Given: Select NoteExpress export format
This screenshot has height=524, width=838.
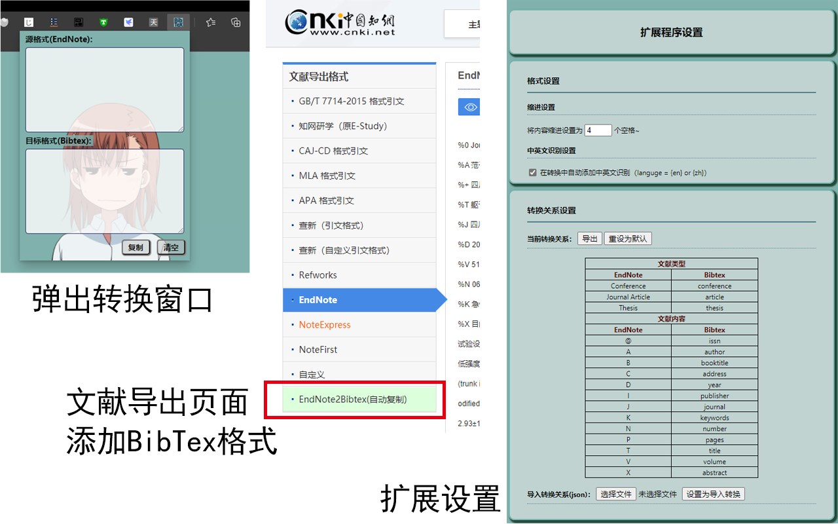Looking at the screenshot, I should pos(359,325).
